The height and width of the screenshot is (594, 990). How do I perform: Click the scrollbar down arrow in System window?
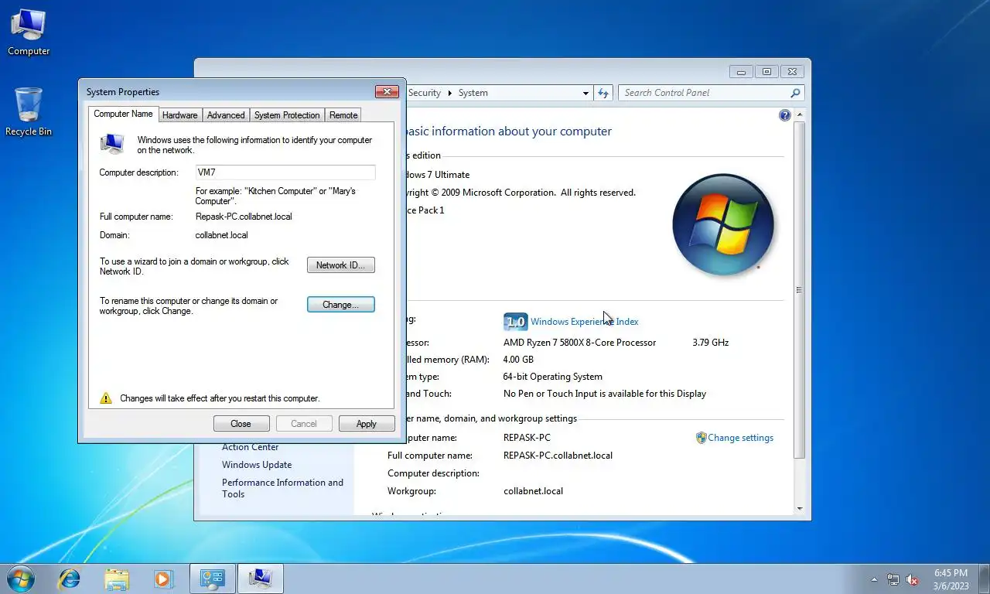pyautogui.click(x=799, y=509)
